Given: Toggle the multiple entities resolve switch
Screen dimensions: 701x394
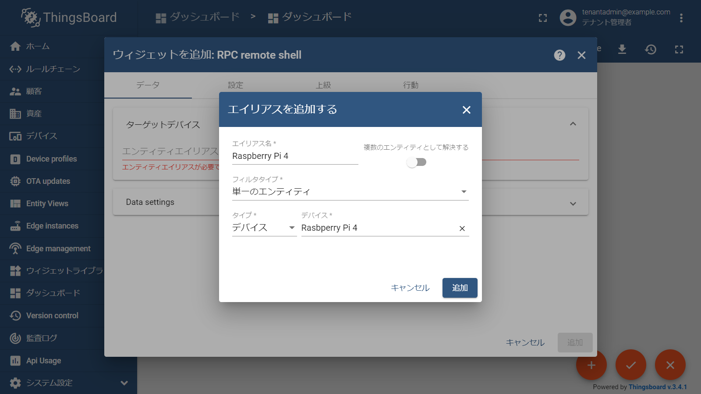Looking at the screenshot, I should pos(416,162).
